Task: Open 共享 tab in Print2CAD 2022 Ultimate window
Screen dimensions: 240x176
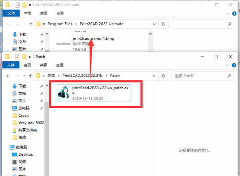Action: point(44,14)
